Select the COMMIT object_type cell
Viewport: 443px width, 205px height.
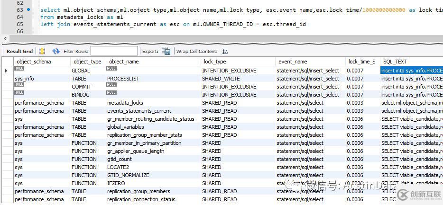[x=88, y=87]
